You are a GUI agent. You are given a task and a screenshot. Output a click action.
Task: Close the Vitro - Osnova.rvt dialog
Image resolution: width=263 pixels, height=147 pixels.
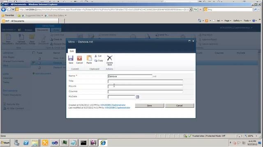pyautogui.click(x=193, y=41)
